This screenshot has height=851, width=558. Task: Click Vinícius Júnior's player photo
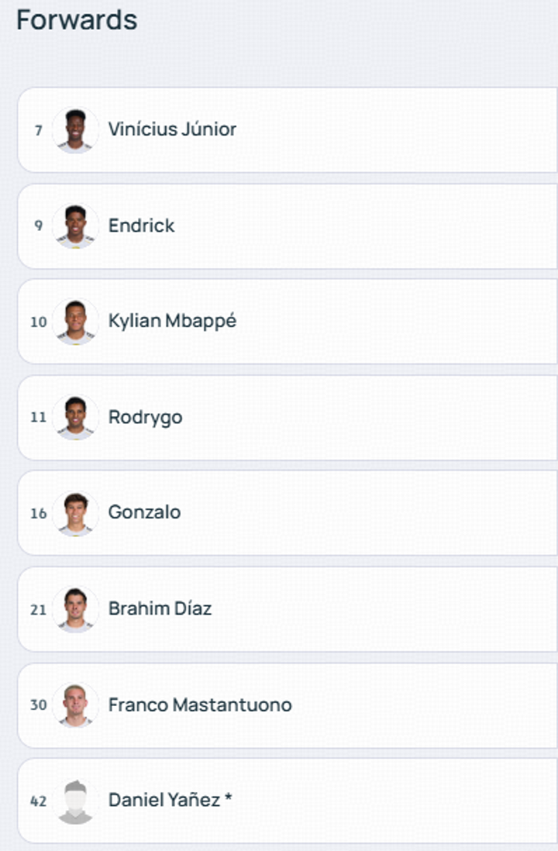[75, 130]
